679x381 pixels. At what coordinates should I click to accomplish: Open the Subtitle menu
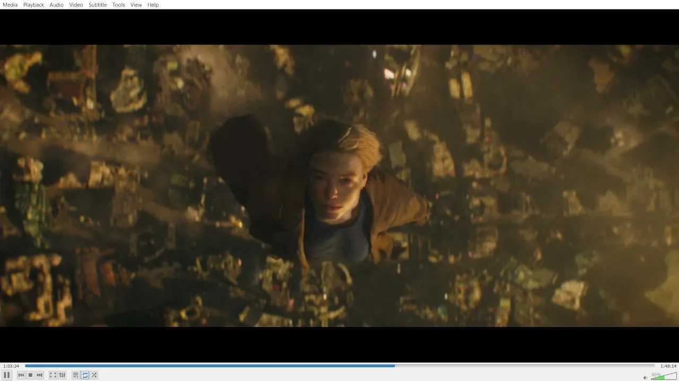pyautogui.click(x=98, y=5)
